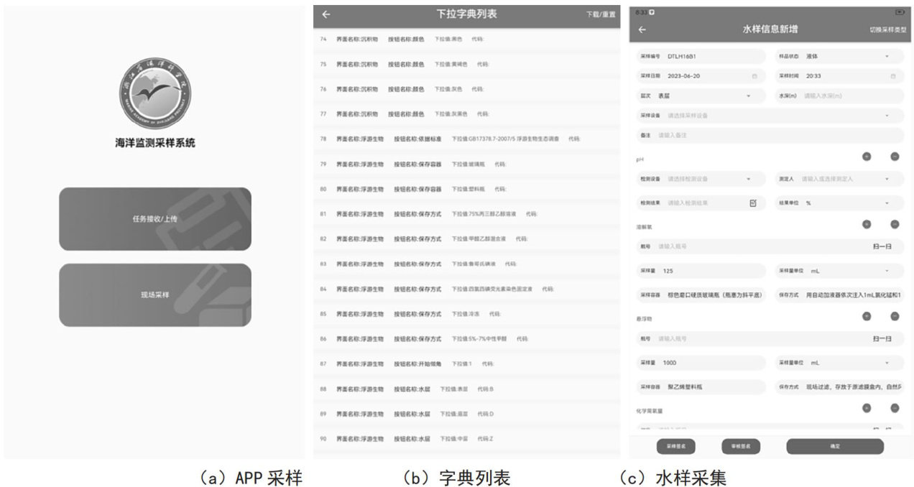The width and height of the screenshot is (914, 487).
Task: Add an entry with 溶解氧 plus icon
Action: (x=867, y=224)
